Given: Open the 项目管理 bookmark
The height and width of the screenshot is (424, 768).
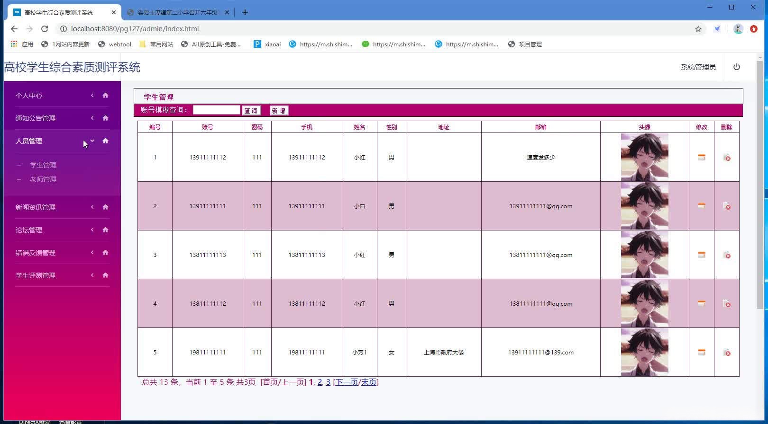Looking at the screenshot, I should [525, 44].
